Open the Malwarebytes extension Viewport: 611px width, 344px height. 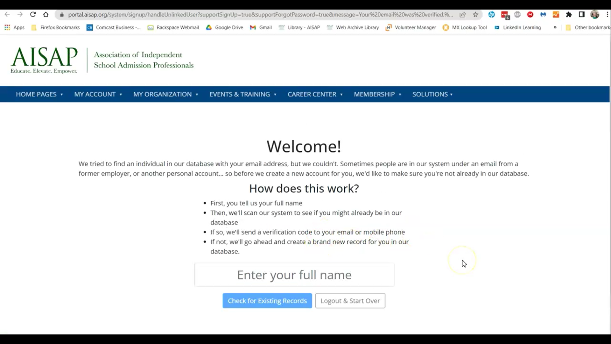pyautogui.click(x=543, y=14)
